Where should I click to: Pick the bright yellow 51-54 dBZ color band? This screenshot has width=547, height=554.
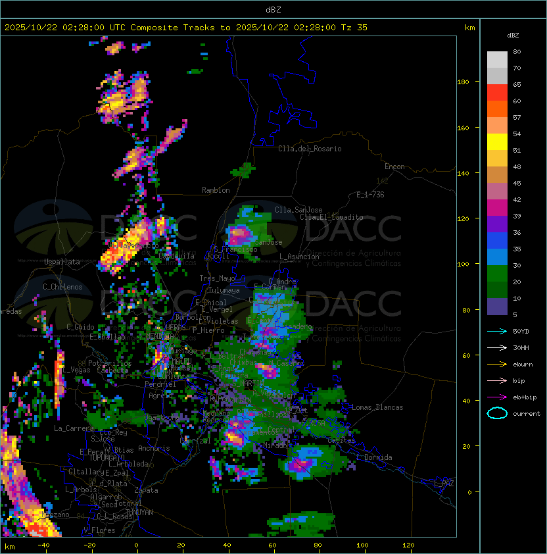(x=497, y=142)
